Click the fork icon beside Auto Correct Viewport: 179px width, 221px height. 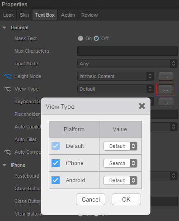pyautogui.click(x=7, y=152)
